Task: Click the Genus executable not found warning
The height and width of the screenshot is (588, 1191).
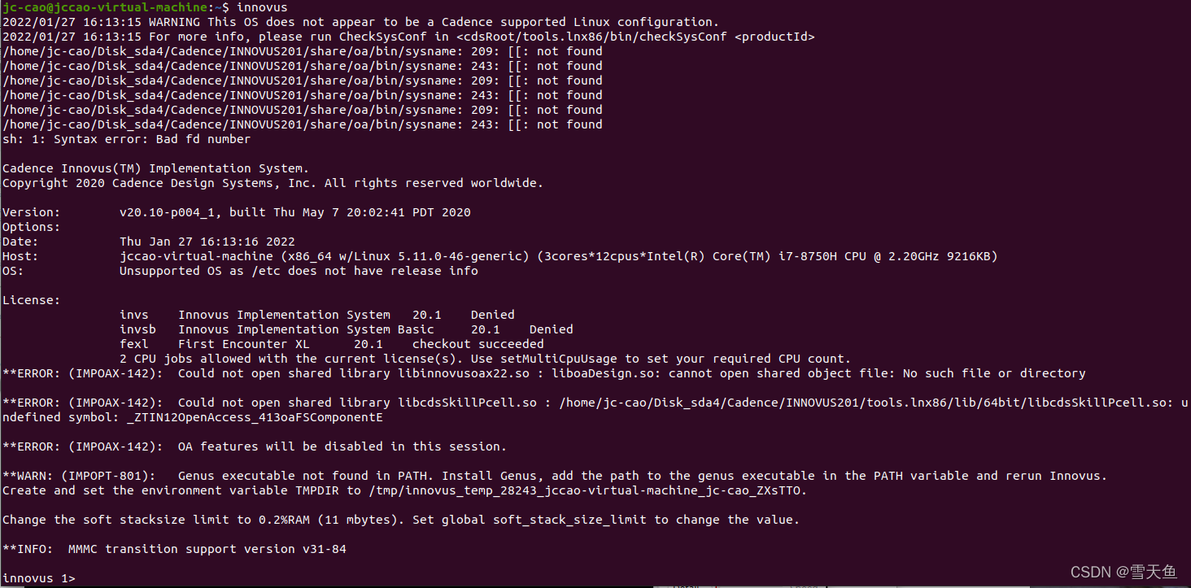Action: (x=554, y=476)
